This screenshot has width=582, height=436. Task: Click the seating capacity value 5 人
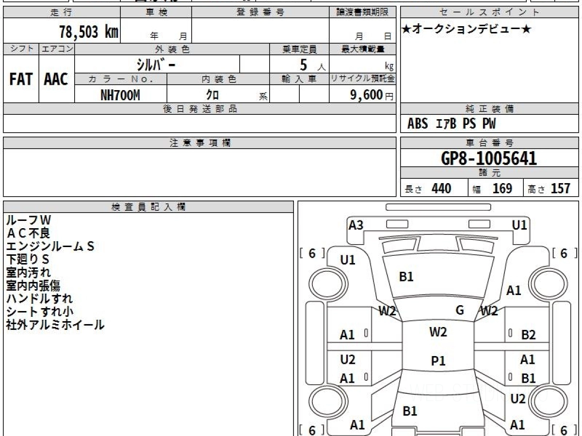tap(312, 64)
